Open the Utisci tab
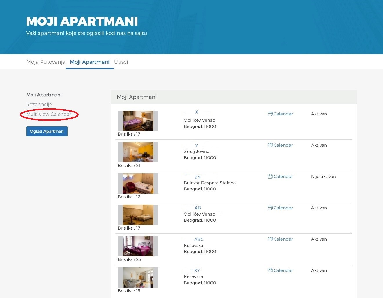383x298 pixels. click(x=121, y=62)
